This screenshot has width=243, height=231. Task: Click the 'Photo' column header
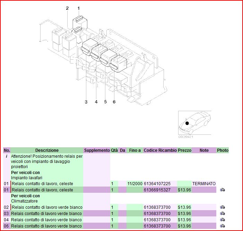tap(223, 150)
